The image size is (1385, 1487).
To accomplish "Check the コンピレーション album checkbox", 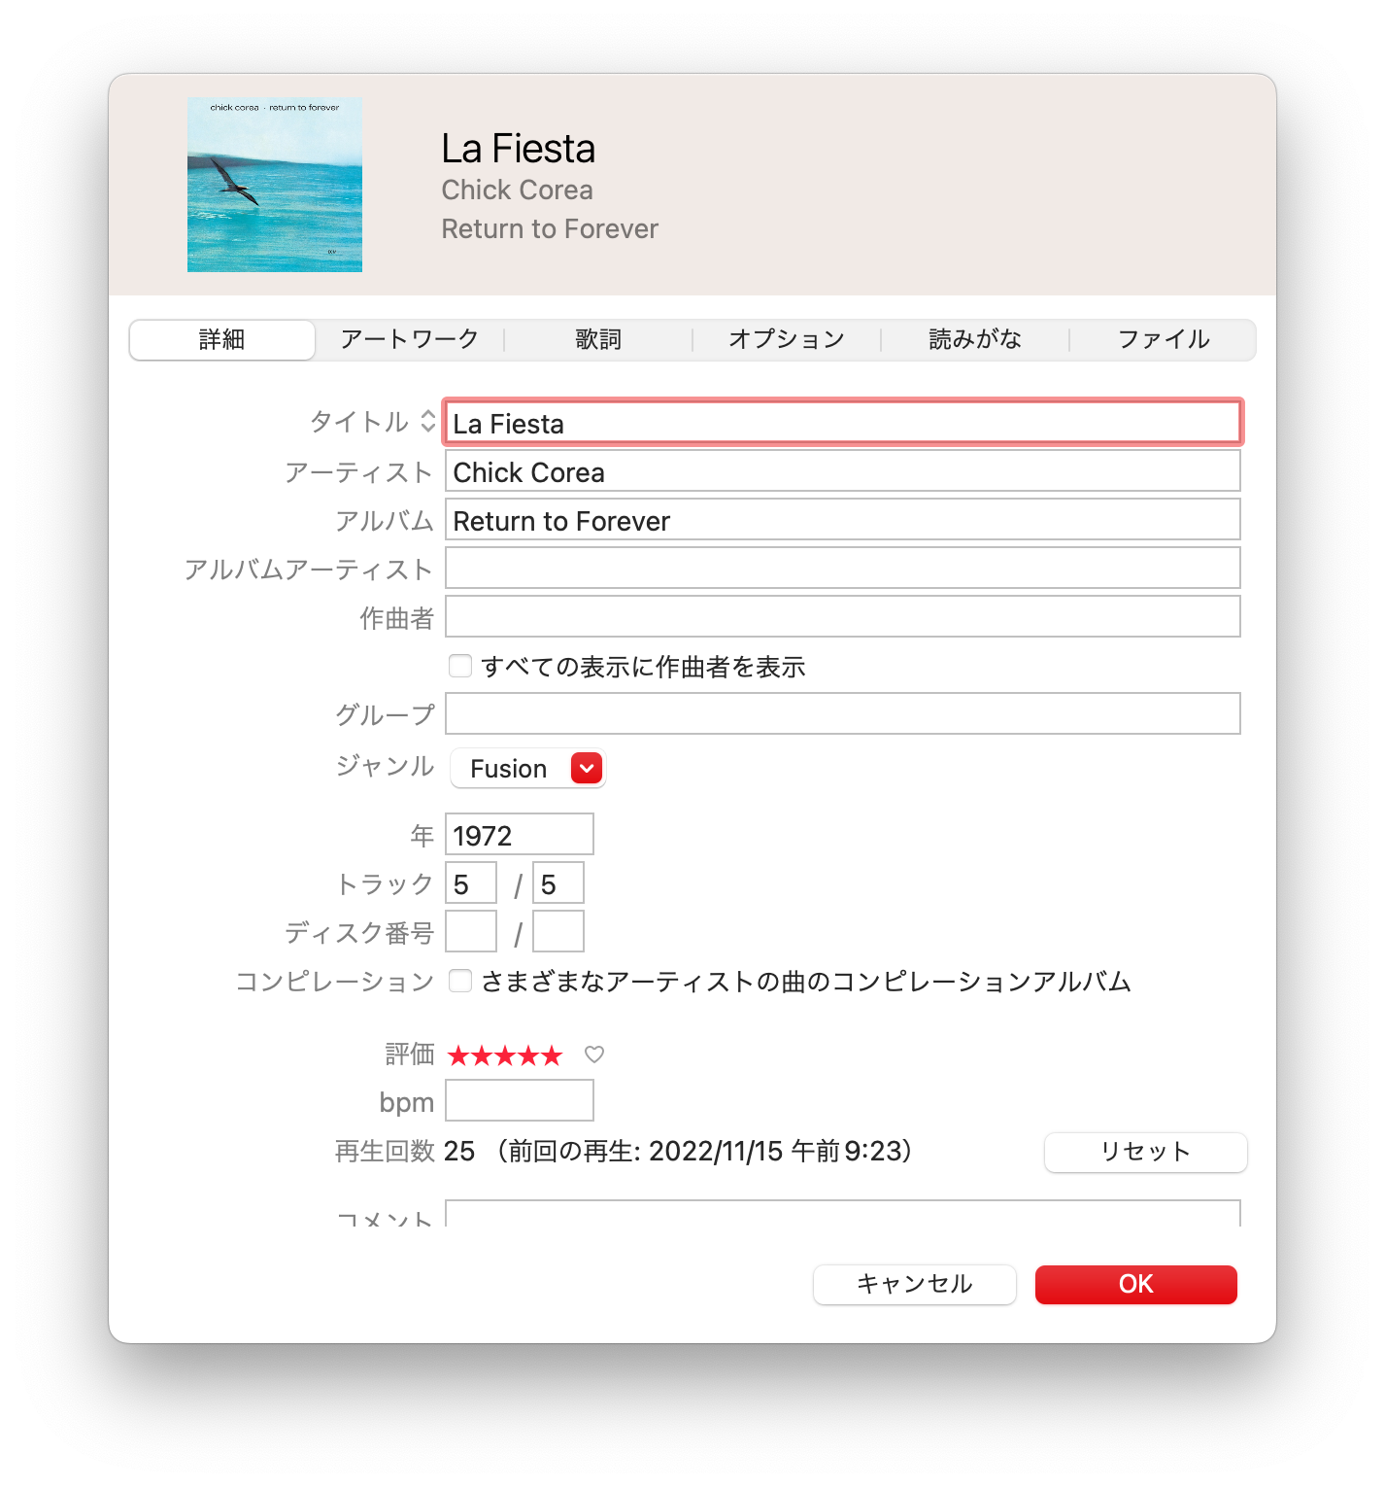I will [460, 981].
